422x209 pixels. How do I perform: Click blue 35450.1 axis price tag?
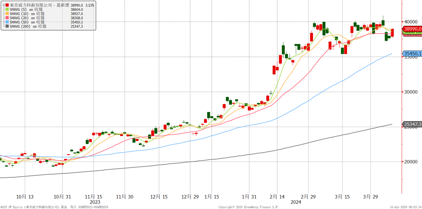pyautogui.click(x=412, y=54)
